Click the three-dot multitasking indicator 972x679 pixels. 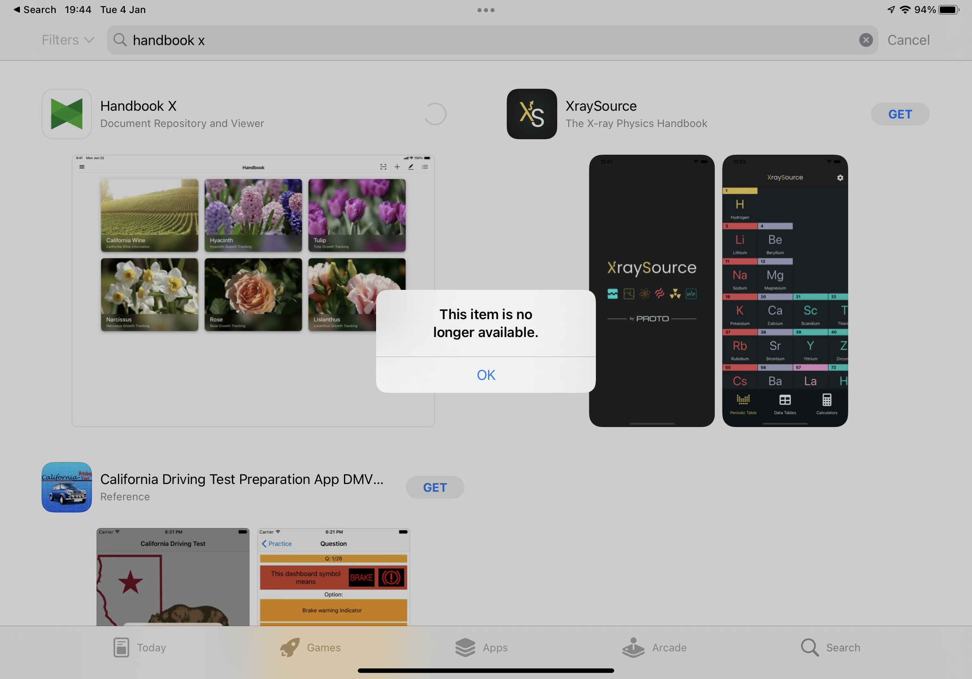coord(486,10)
